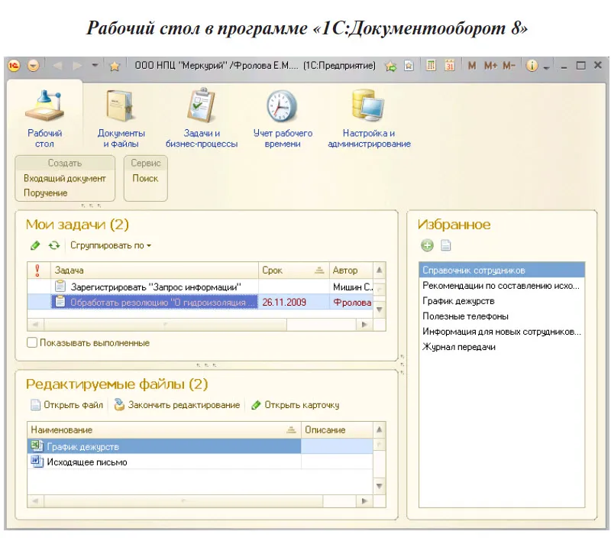Select the file График дежурств in edited files
Image resolution: width=611 pixels, height=554 pixels.
click(x=164, y=447)
